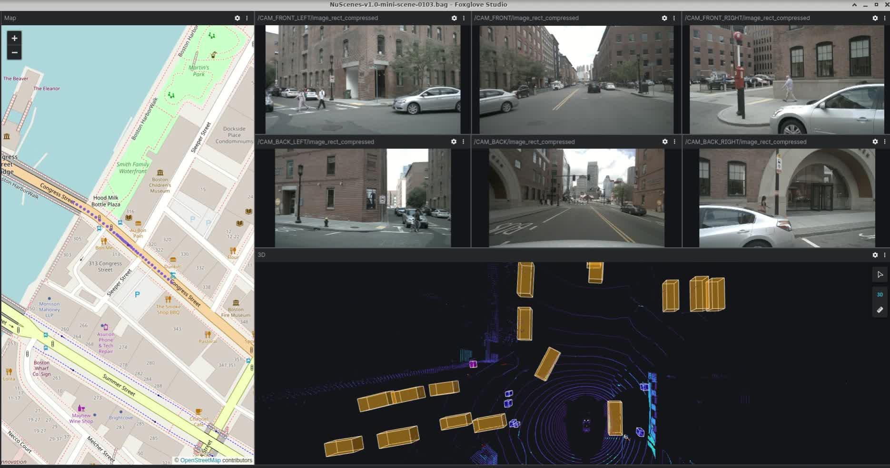Open settings for the CAM_BACK camera panel
Screen dimensions: 890x468
(664, 142)
